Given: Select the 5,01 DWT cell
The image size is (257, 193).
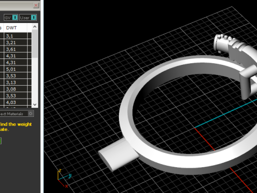Looking at the screenshot, I should (16, 69).
